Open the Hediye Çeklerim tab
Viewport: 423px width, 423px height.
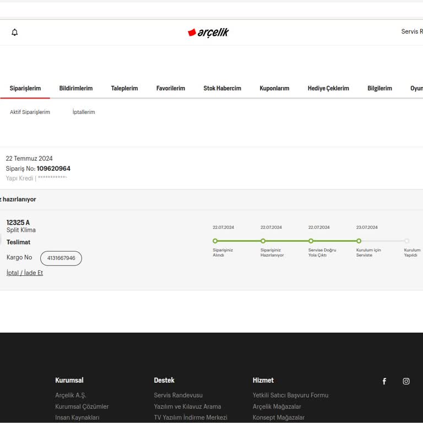[x=328, y=88]
